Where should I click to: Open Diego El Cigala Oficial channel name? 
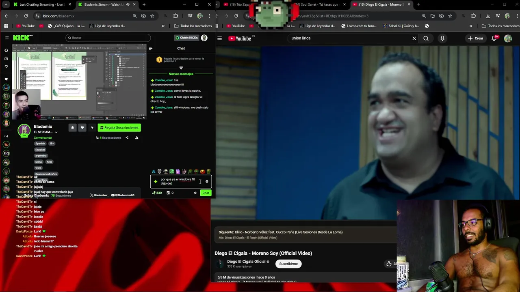pyautogui.click(x=246, y=262)
